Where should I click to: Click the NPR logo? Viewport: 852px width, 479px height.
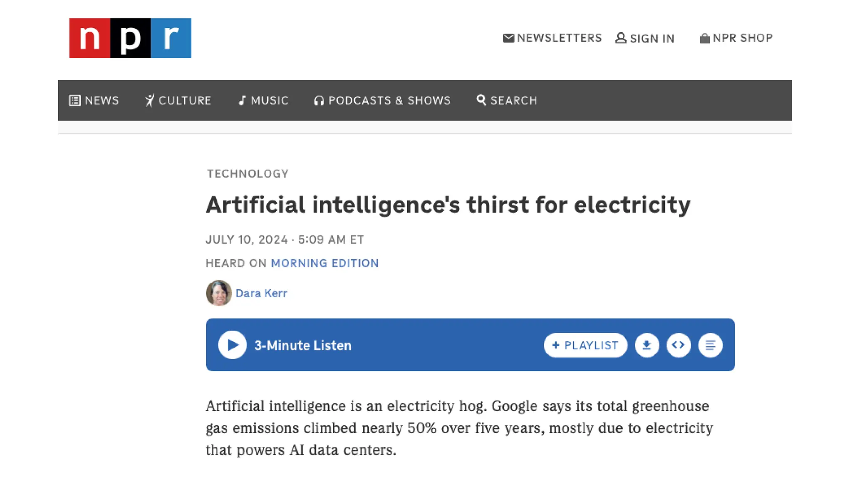[130, 38]
